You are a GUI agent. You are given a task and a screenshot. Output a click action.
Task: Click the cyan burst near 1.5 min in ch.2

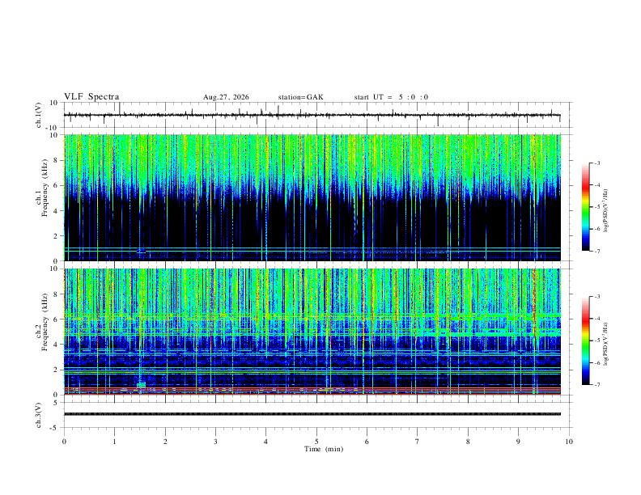pos(141,385)
